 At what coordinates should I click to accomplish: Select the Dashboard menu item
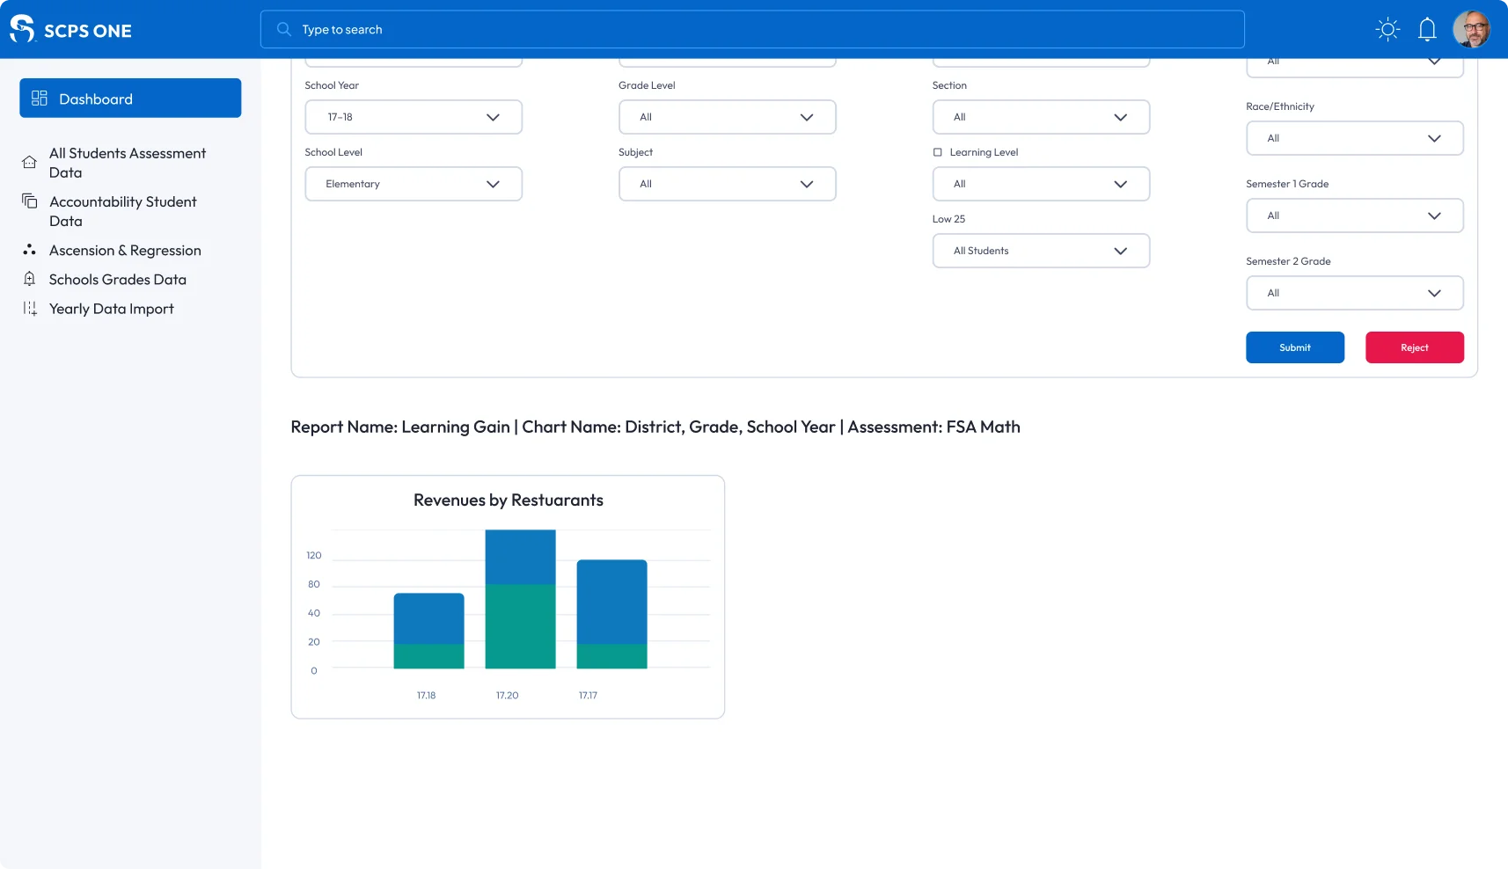[x=130, y=99]
